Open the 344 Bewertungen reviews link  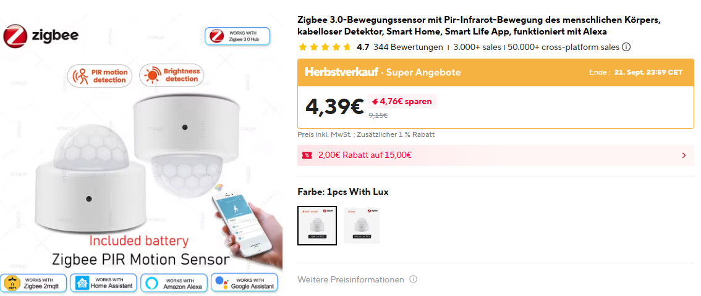click(408, 47)
